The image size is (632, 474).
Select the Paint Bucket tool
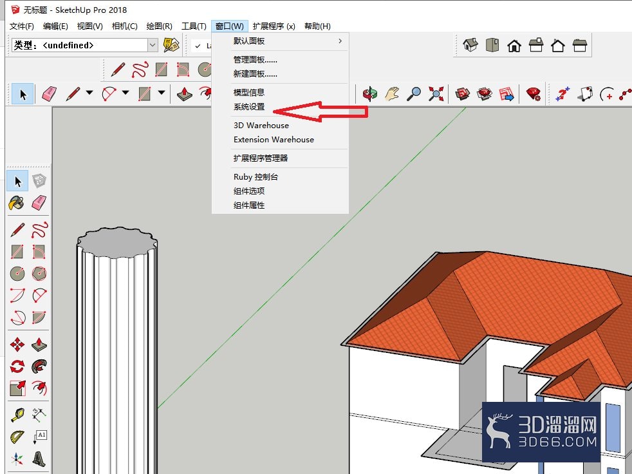[17, 203]
